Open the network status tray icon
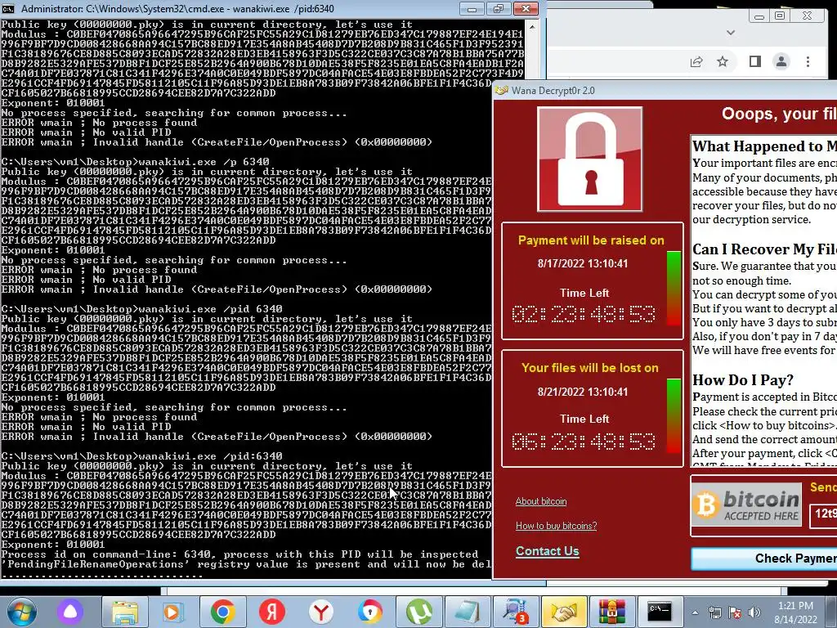The width and height of the screenshot is (837, 628). (x=714, y=612)
